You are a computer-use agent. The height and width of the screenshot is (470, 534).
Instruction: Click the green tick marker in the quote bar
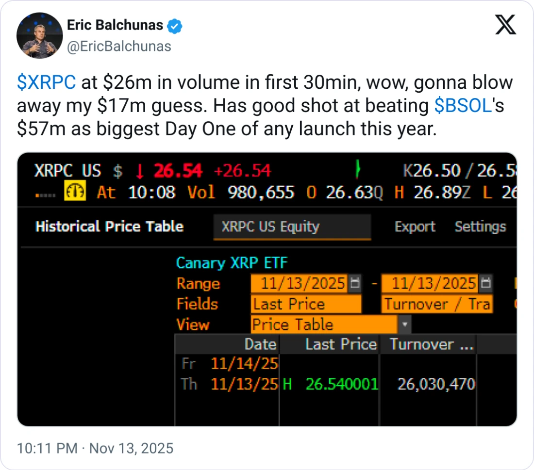(359, 170)
